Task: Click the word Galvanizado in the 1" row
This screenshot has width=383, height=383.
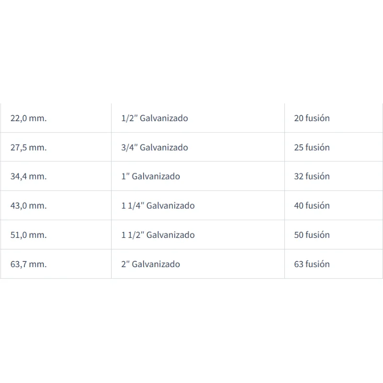Action: (x=156, y=176)
